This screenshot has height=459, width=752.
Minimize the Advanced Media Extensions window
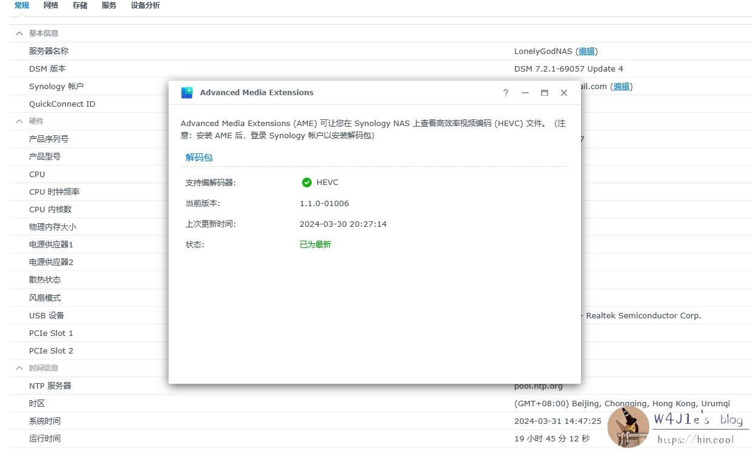[525, 93]
